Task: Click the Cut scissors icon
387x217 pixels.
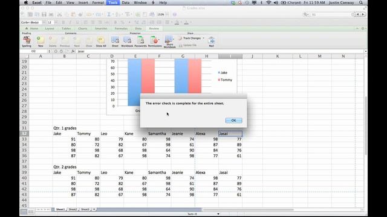Action: click(59, 14)
